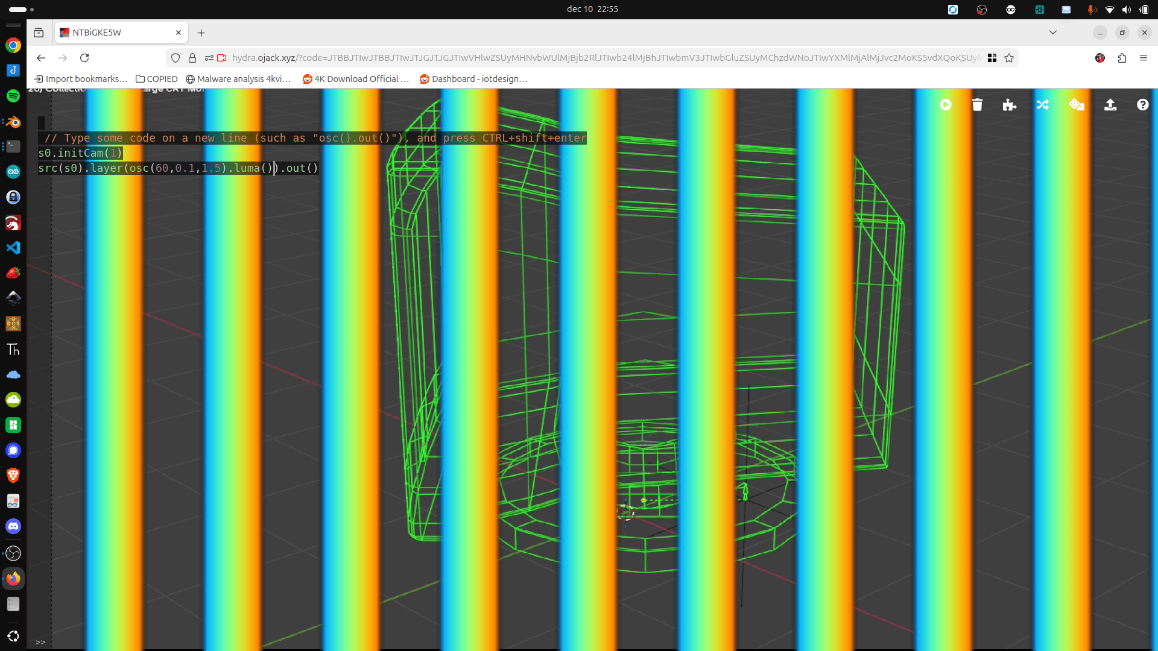Click the dice random-changes icon
1158x651 pixels.
pos(1077,105)
